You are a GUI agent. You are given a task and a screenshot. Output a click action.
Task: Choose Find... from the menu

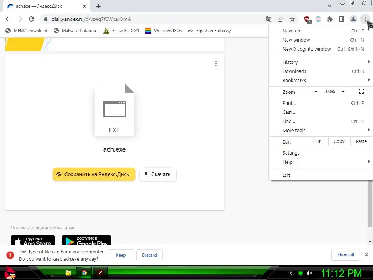[x=321, y=121]
